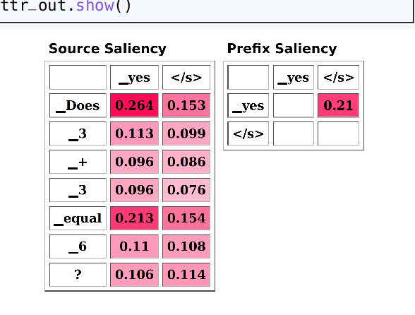Select the 0.21 cell in Prefix Saliency

pyautogui.click(x=339, y=105)
